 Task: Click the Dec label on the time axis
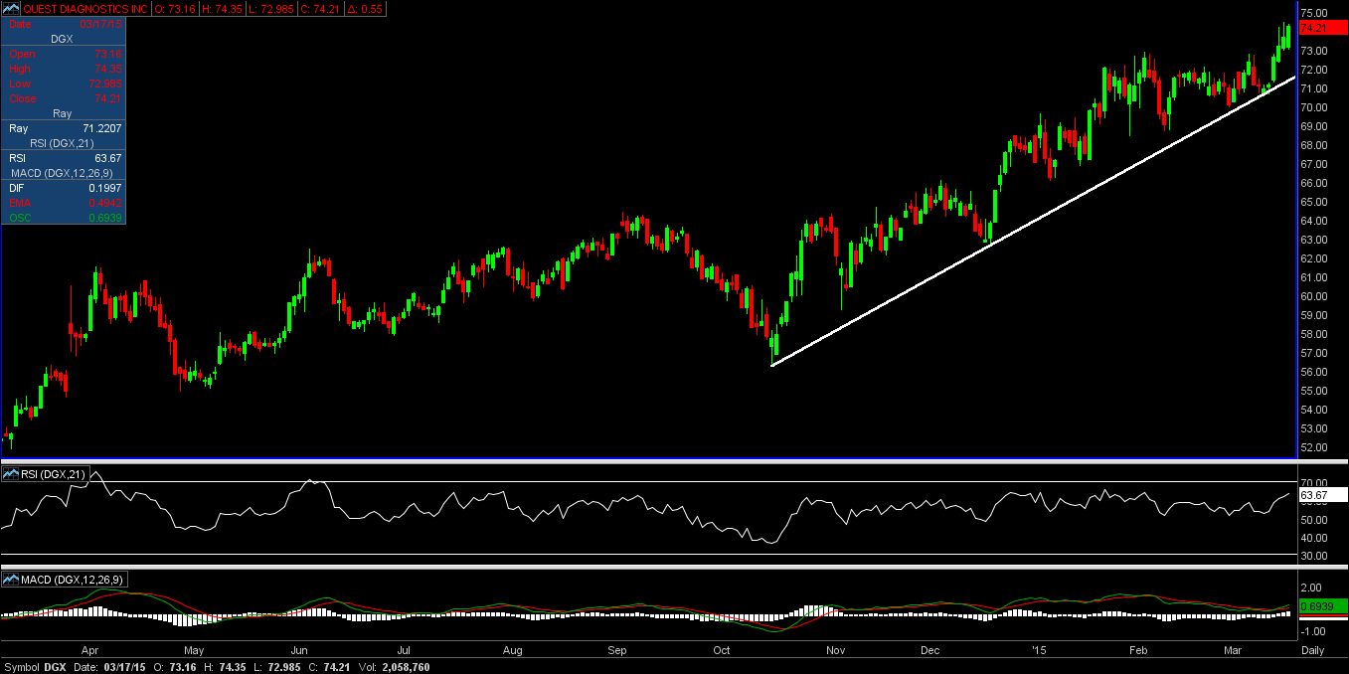coord(930,650)
